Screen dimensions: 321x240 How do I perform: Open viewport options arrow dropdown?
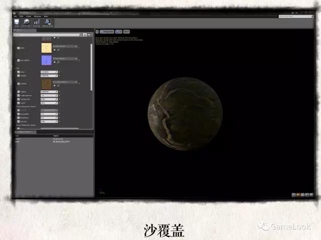(x=97, y=32)
